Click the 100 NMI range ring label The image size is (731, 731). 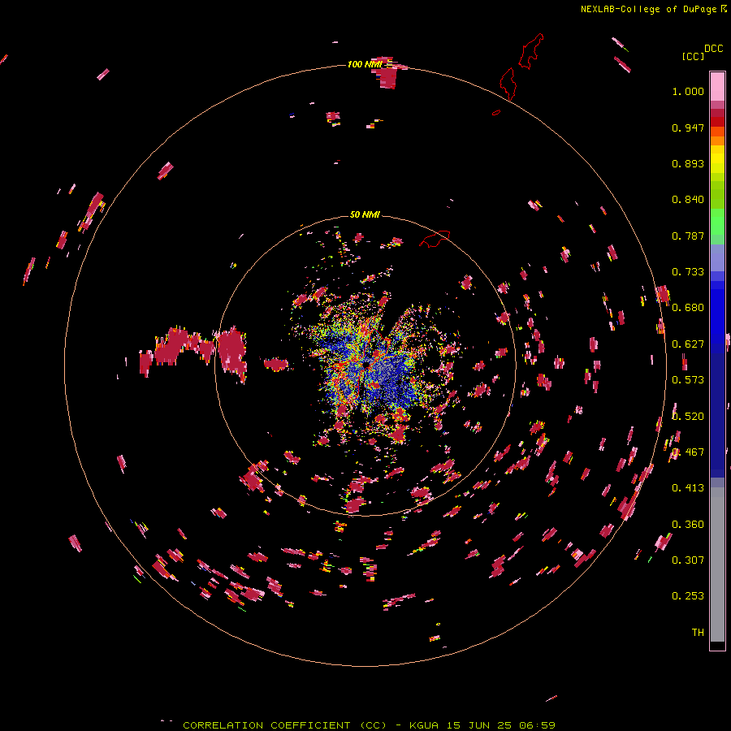click(x=365, y=64)
